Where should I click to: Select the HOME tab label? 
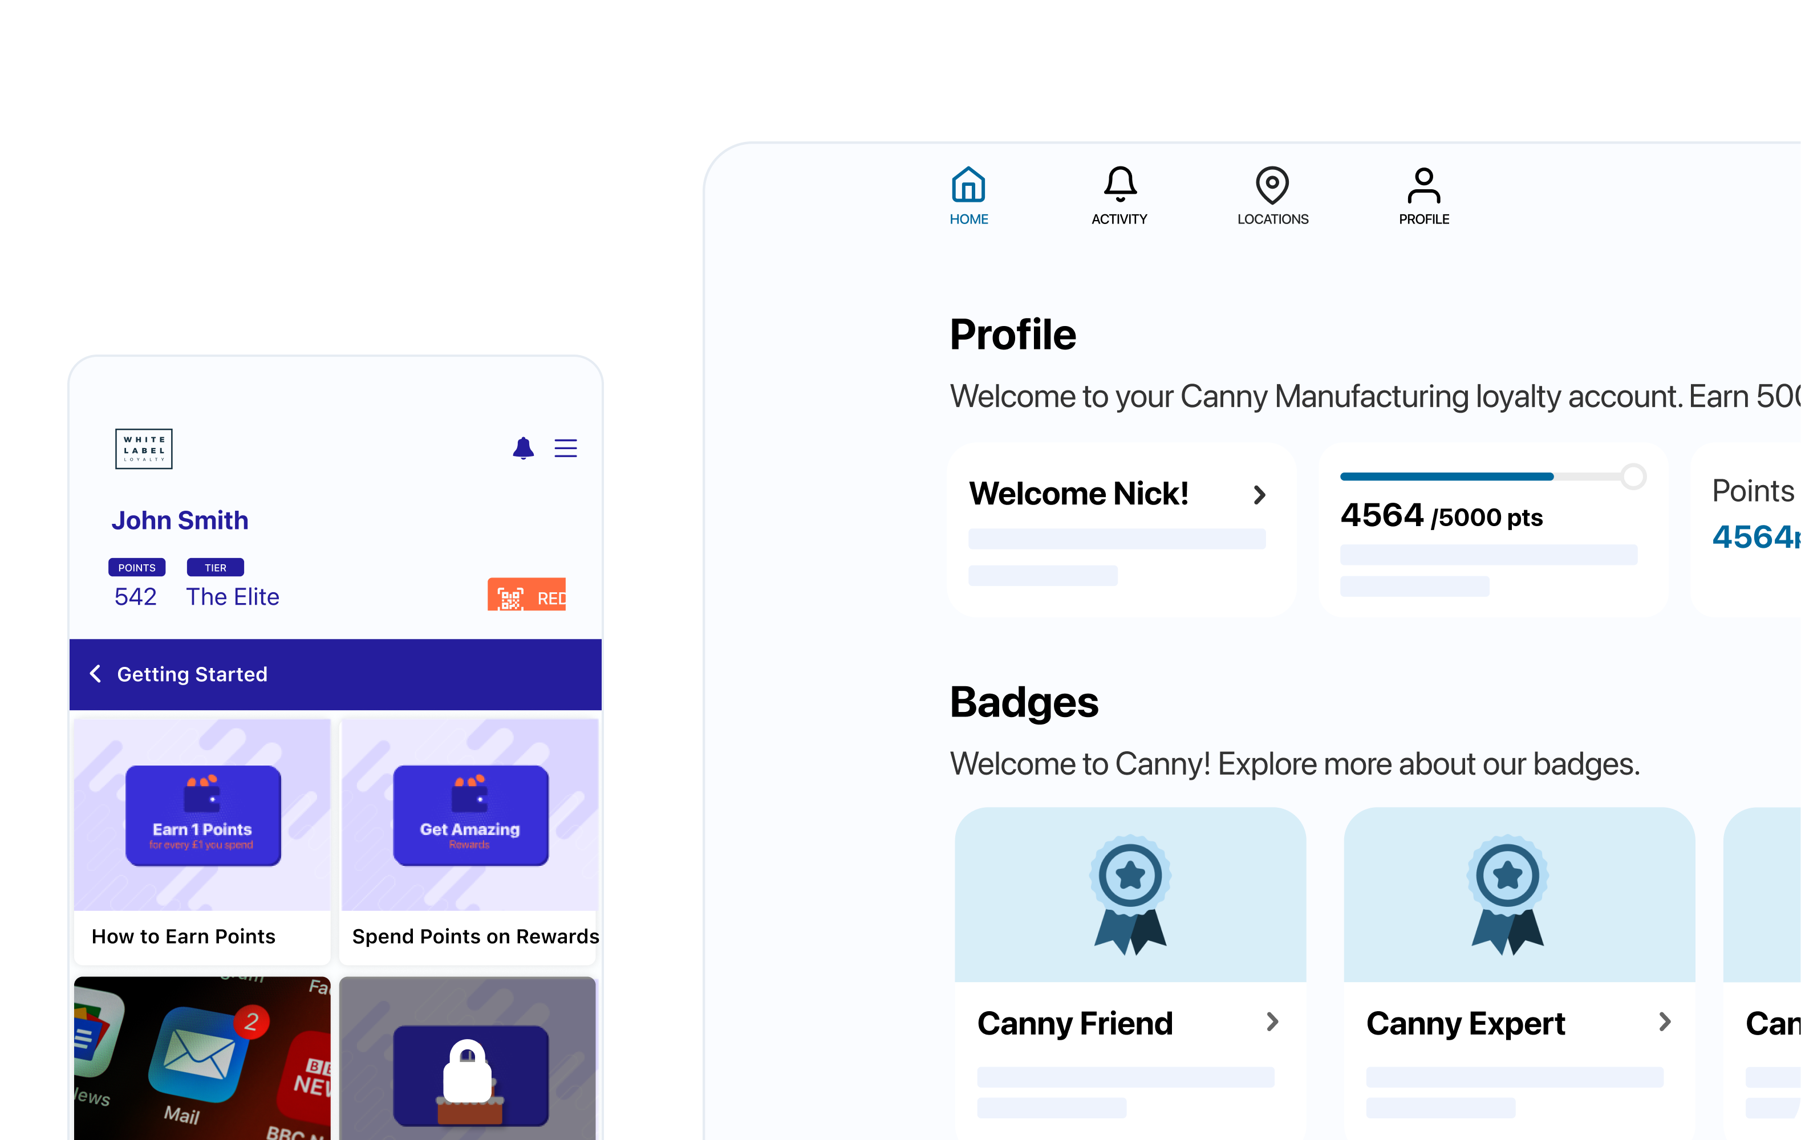click(x=968, y=219)
